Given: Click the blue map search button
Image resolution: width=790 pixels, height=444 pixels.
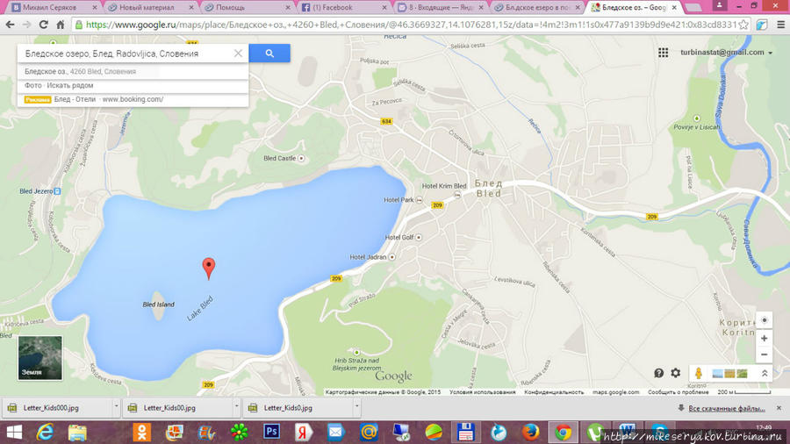Looking at the screenshot, I should coord(269,54).
